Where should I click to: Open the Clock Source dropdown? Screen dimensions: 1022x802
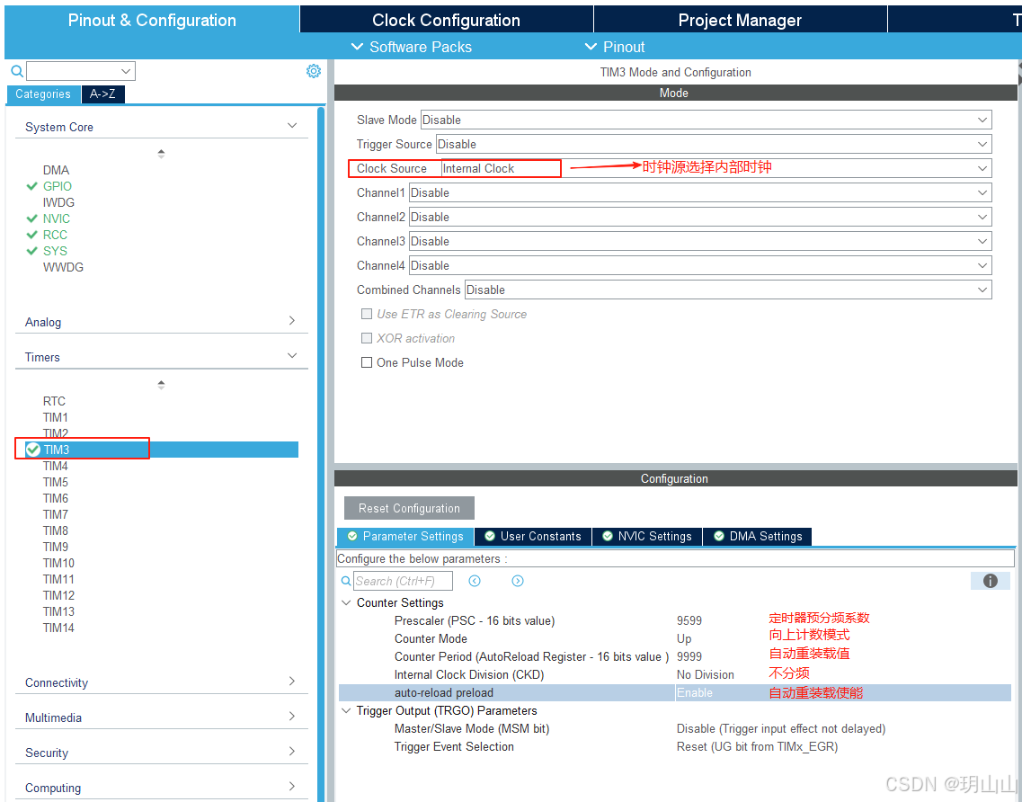[716, 168]
